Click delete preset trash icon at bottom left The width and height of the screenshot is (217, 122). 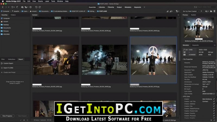coord(27,120)
